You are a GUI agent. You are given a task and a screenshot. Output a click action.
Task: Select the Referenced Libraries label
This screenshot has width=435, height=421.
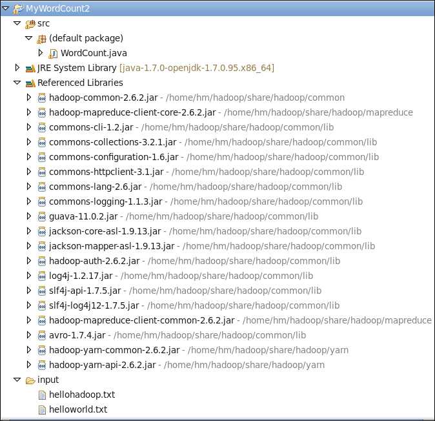click(80, 83)
